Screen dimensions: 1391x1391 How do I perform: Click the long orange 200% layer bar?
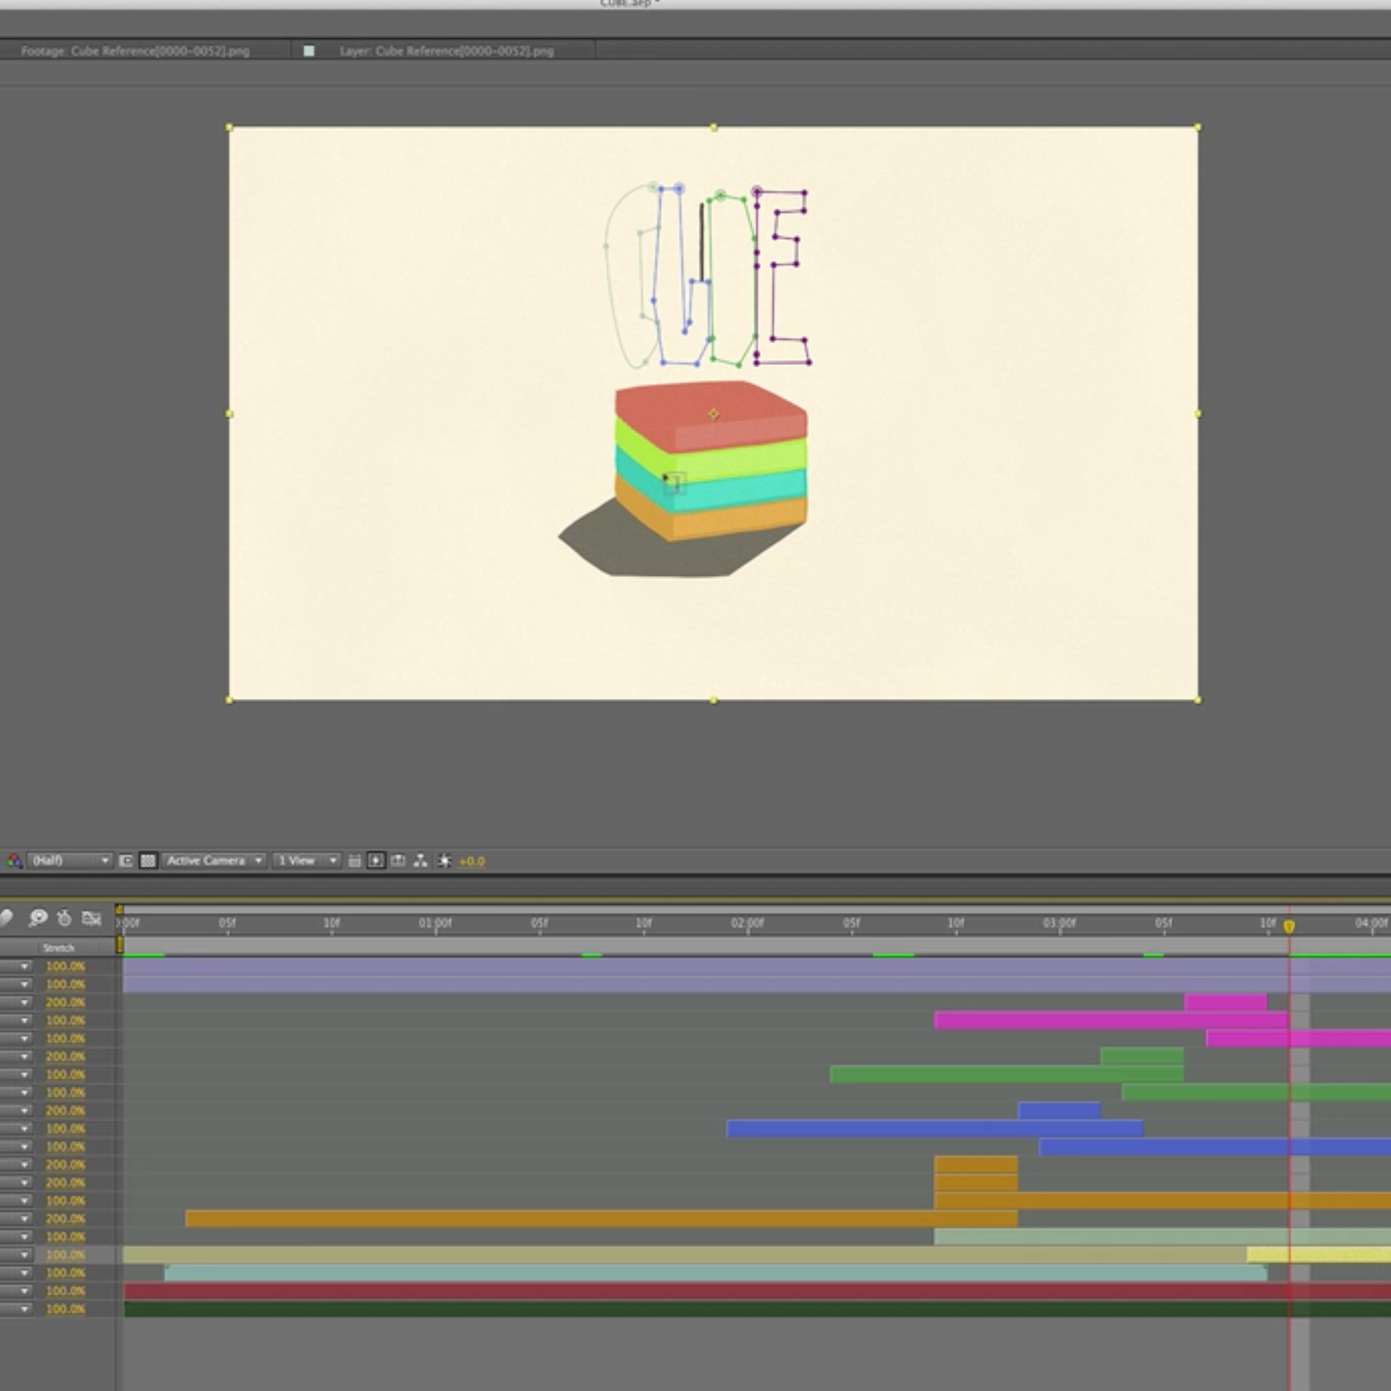(601, 1218)
